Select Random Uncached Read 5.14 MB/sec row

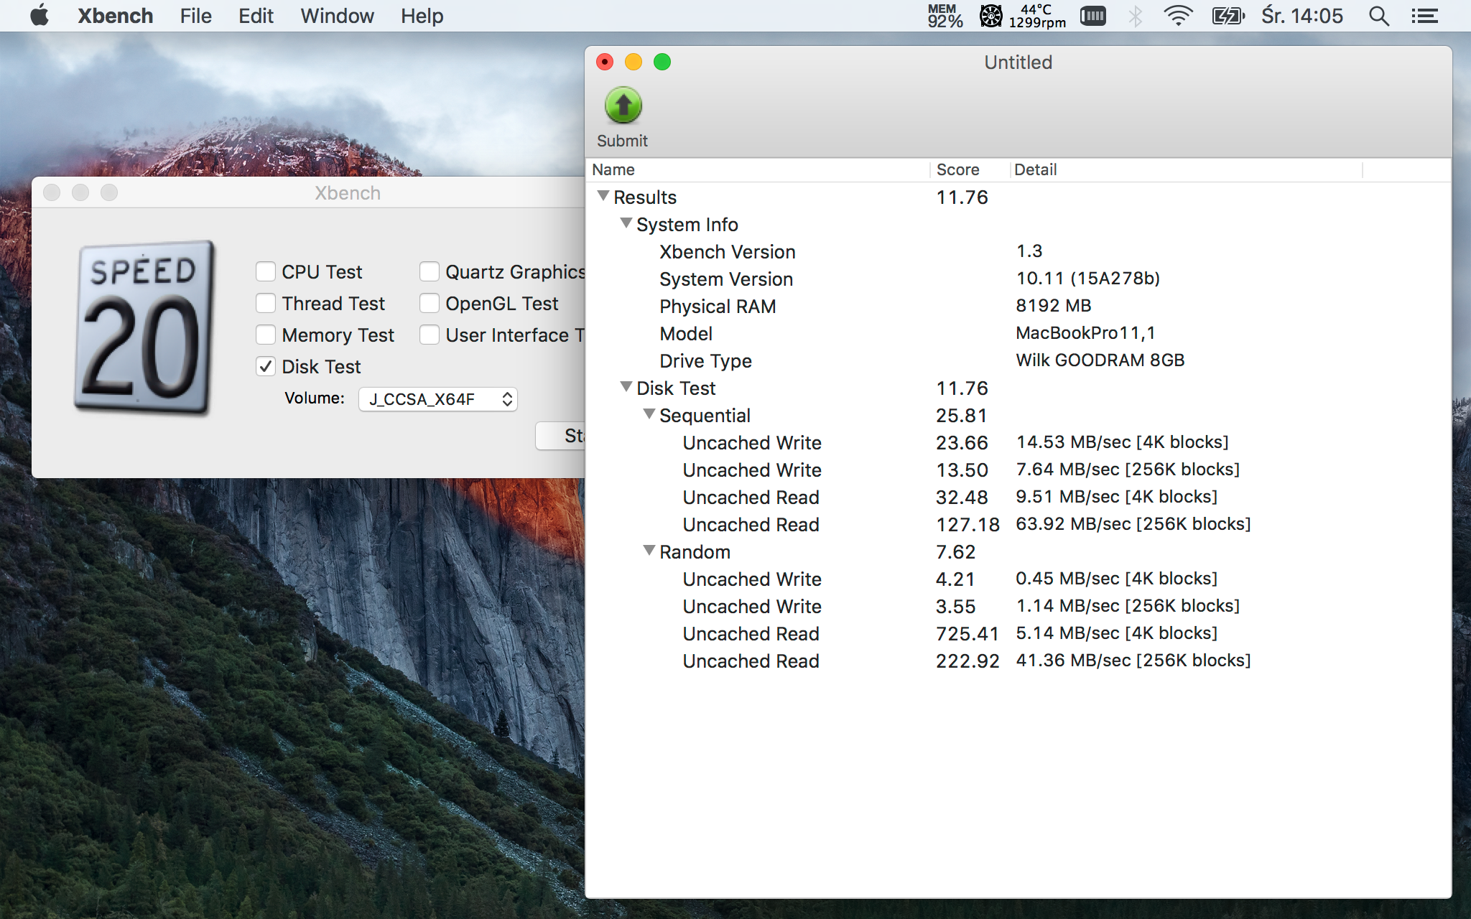point(1018,634)
